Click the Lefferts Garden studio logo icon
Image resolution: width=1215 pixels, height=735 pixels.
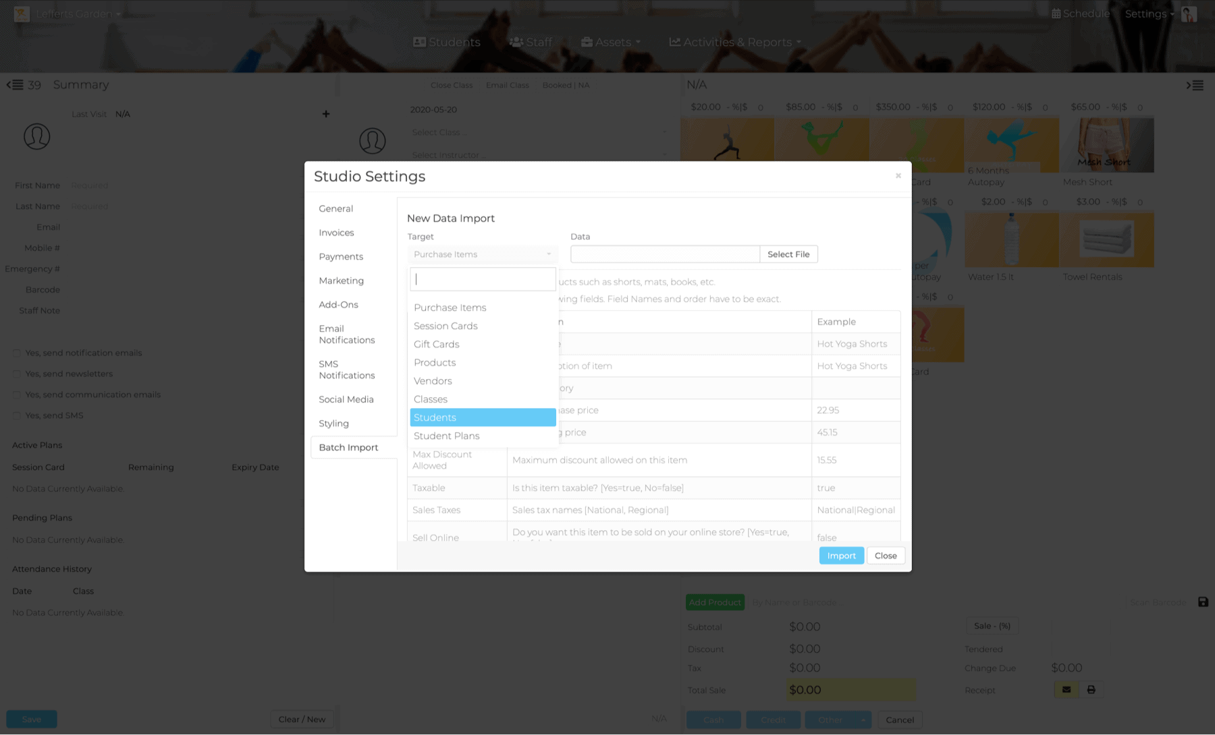[22, 13]
